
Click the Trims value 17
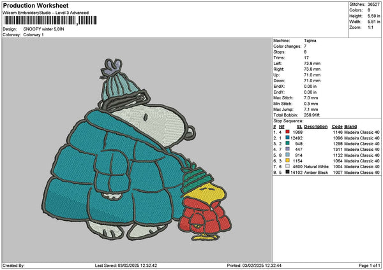pos(306,58)
